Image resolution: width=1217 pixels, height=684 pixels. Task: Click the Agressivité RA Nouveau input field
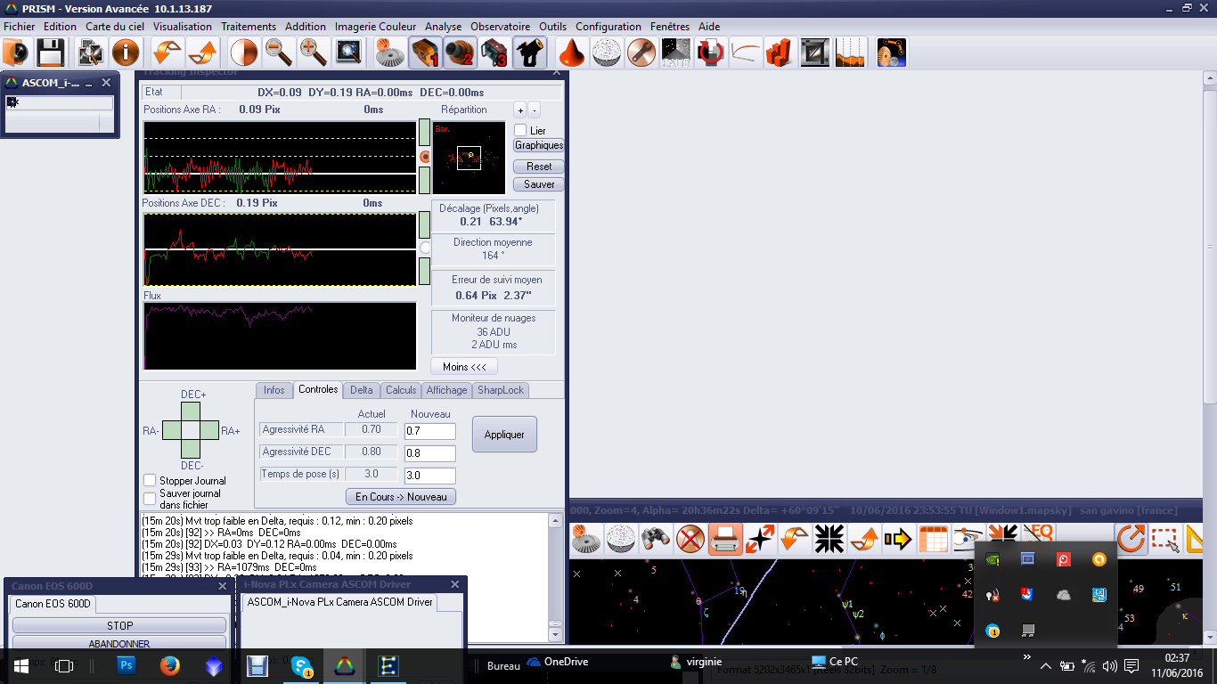pos(429,431)
